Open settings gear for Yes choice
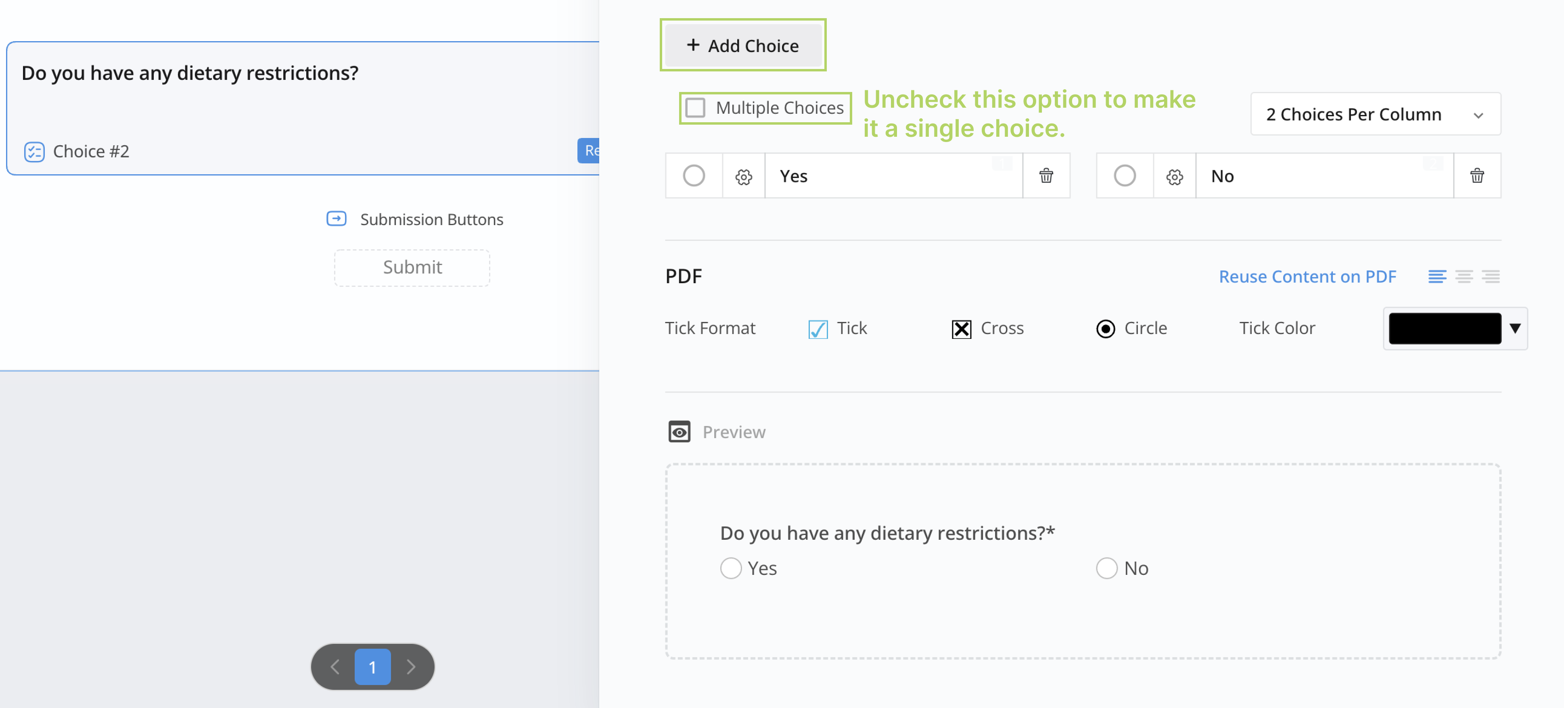The image size is (1564, 708). click(743, 177)
